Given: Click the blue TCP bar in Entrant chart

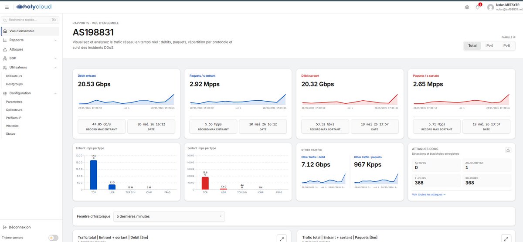Looking at the screenshot, I should coord(93,175).
